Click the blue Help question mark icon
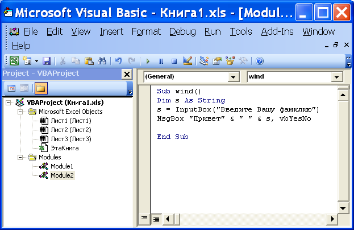The width and height of the screenshot is (354, 230). (x=260, y=61)
